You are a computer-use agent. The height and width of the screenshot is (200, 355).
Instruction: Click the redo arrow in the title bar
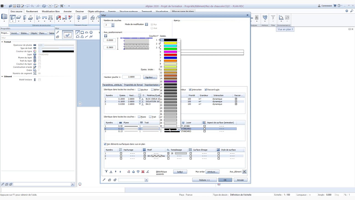(x=38, y=6)
